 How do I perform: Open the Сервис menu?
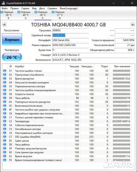point(25,8)
